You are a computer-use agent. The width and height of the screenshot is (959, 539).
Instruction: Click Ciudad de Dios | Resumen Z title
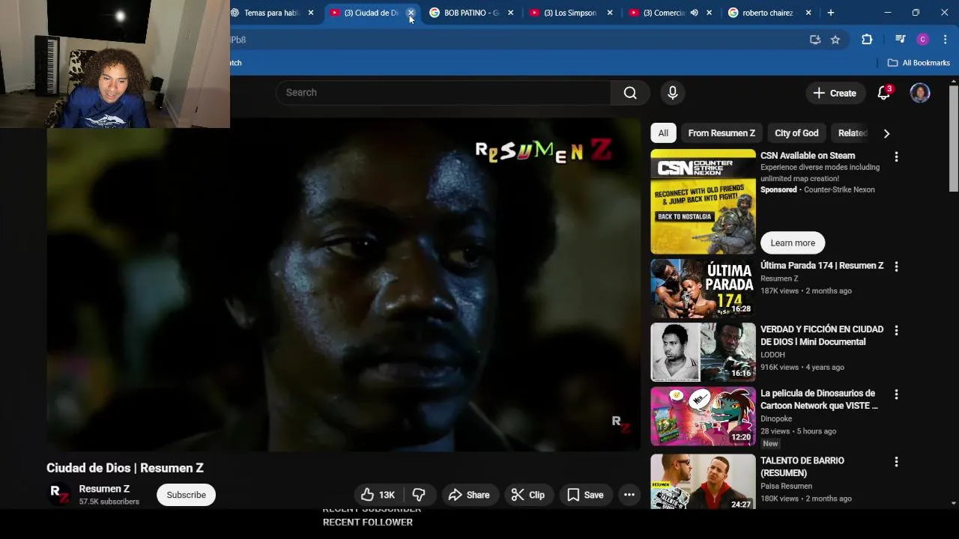pyautogui.click(x=125, y=468)
